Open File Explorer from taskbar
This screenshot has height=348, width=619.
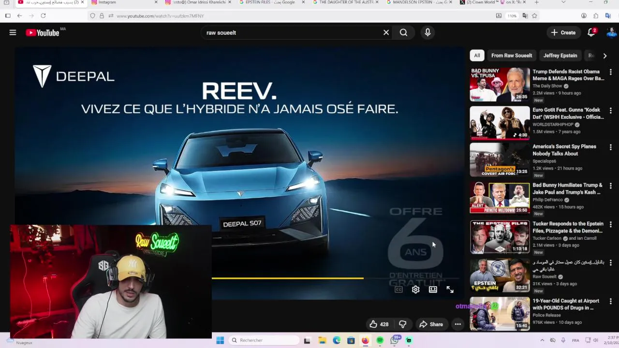point(322,340)
